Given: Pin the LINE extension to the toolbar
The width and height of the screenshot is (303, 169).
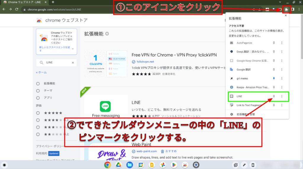Looking at the screenshot, I should point(274,96).
